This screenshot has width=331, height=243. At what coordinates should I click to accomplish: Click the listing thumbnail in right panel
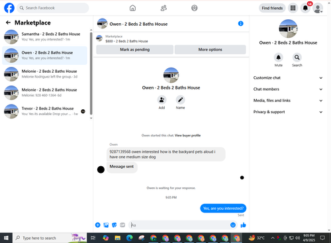(x=288, y=28)
